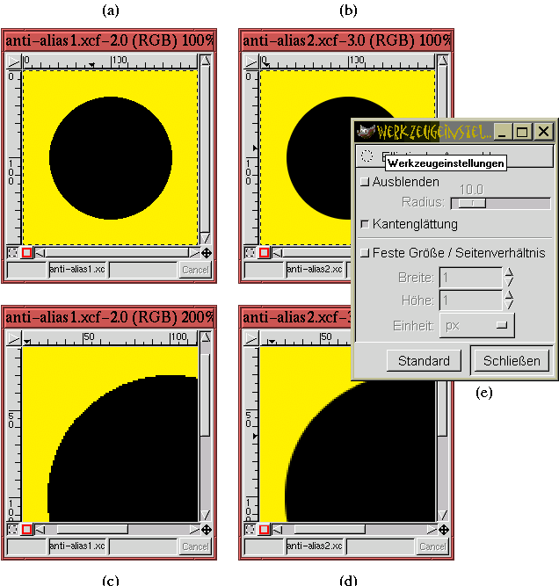Increase Breite value with up arrow
Viewport: 559px width, 586px height.
click(508, 272)
